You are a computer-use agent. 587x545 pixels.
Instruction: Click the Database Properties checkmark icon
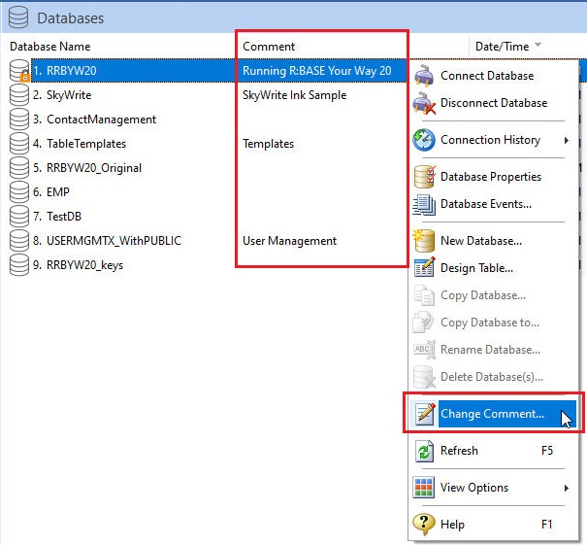pyautogui.click(x=425, y=177)
